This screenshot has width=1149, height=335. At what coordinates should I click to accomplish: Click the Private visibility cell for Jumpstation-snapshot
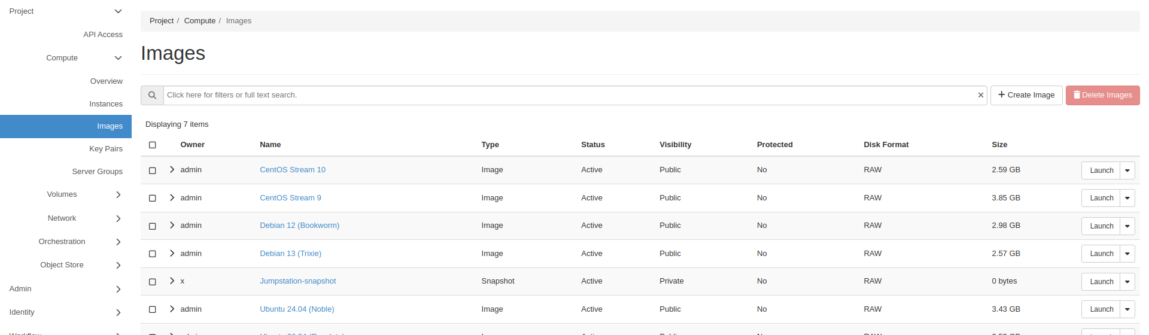pos(671,281)
